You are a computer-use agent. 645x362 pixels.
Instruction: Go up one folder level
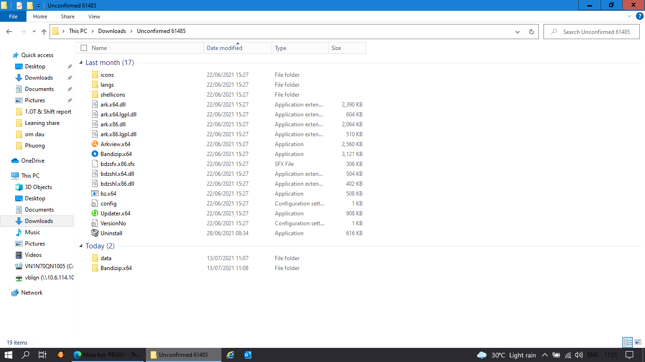pyautogui.click(x=44, y=32)
